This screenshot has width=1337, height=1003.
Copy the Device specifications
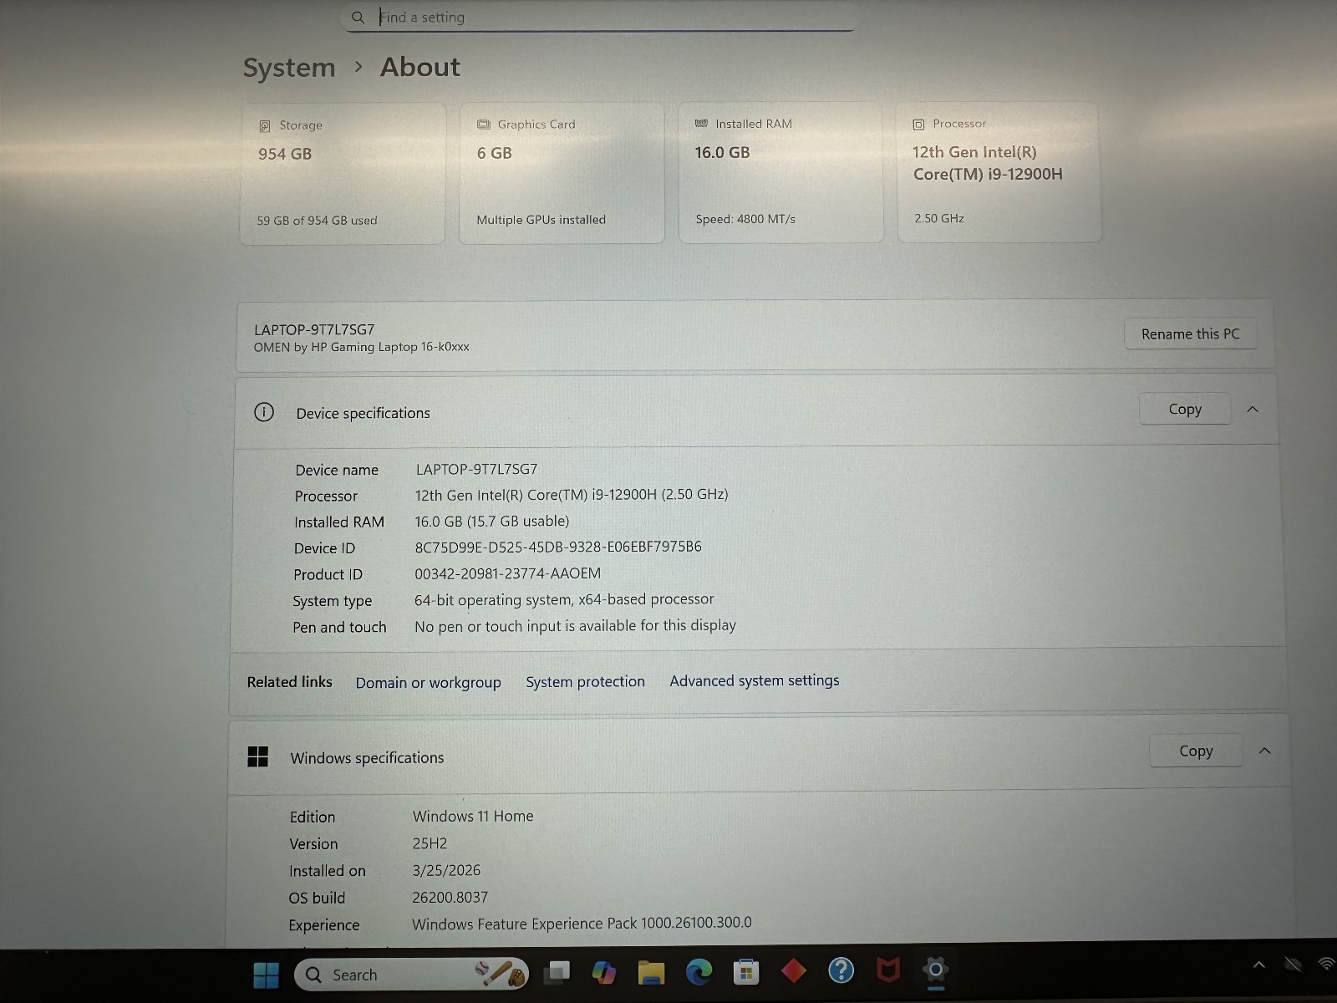1185,409
